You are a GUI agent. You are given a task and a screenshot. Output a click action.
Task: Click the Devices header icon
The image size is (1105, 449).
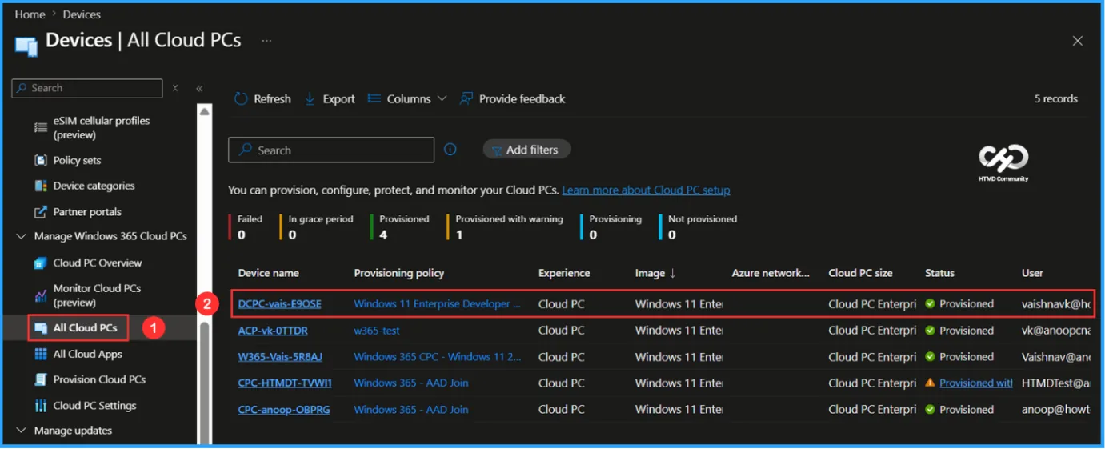(26, 45)
